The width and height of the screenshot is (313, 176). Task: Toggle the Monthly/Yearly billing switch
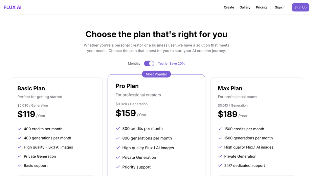(x=149, y=64)
